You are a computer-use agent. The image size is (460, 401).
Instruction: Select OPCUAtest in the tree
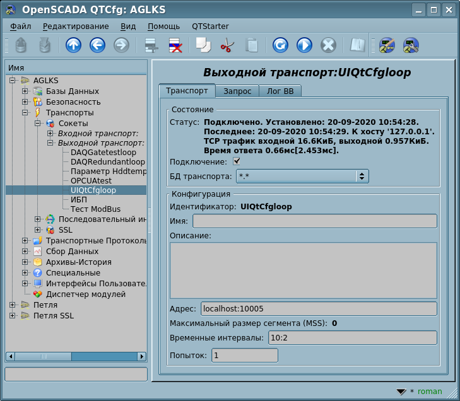(x=91, y=180)
